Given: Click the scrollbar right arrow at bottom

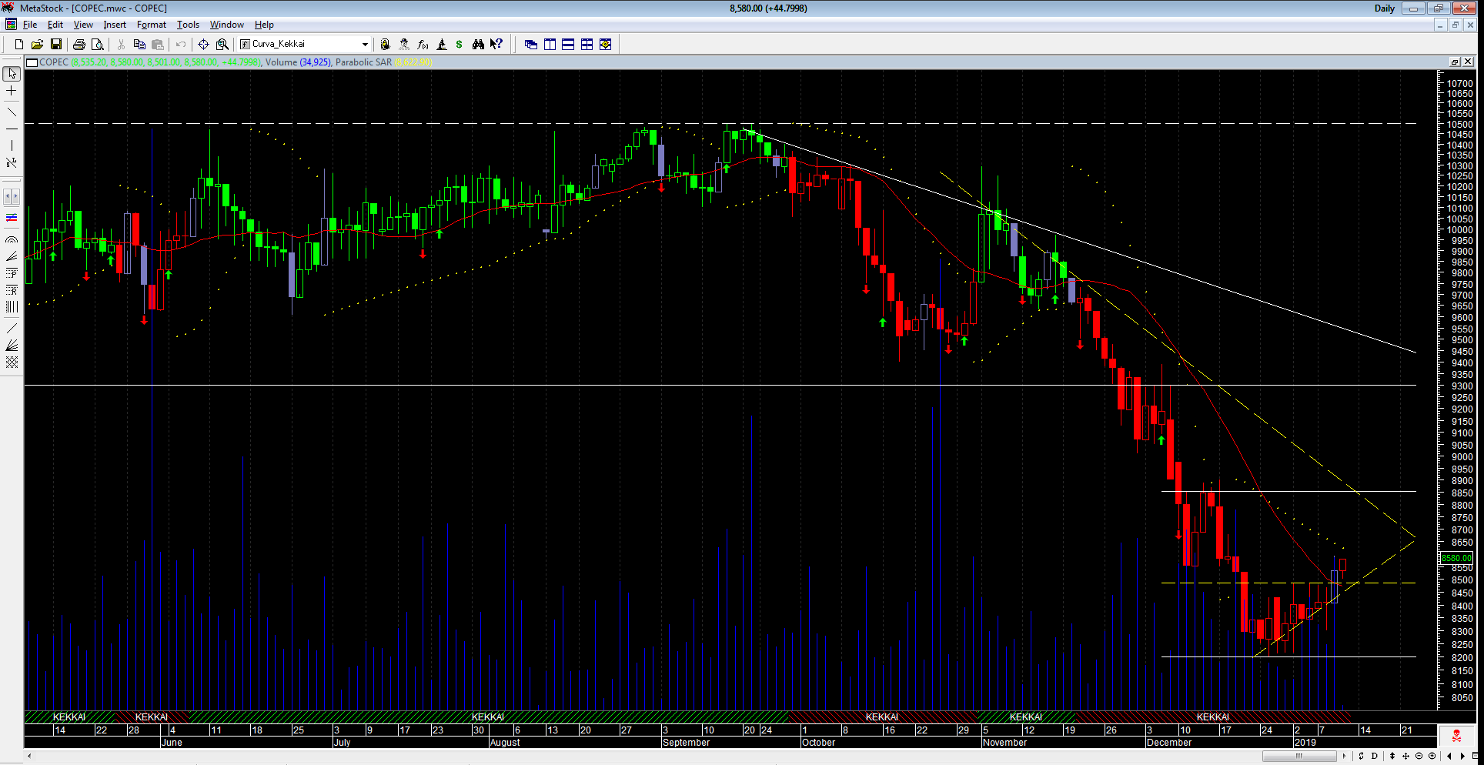Looking at the screenshot, I should (1344, 757).
